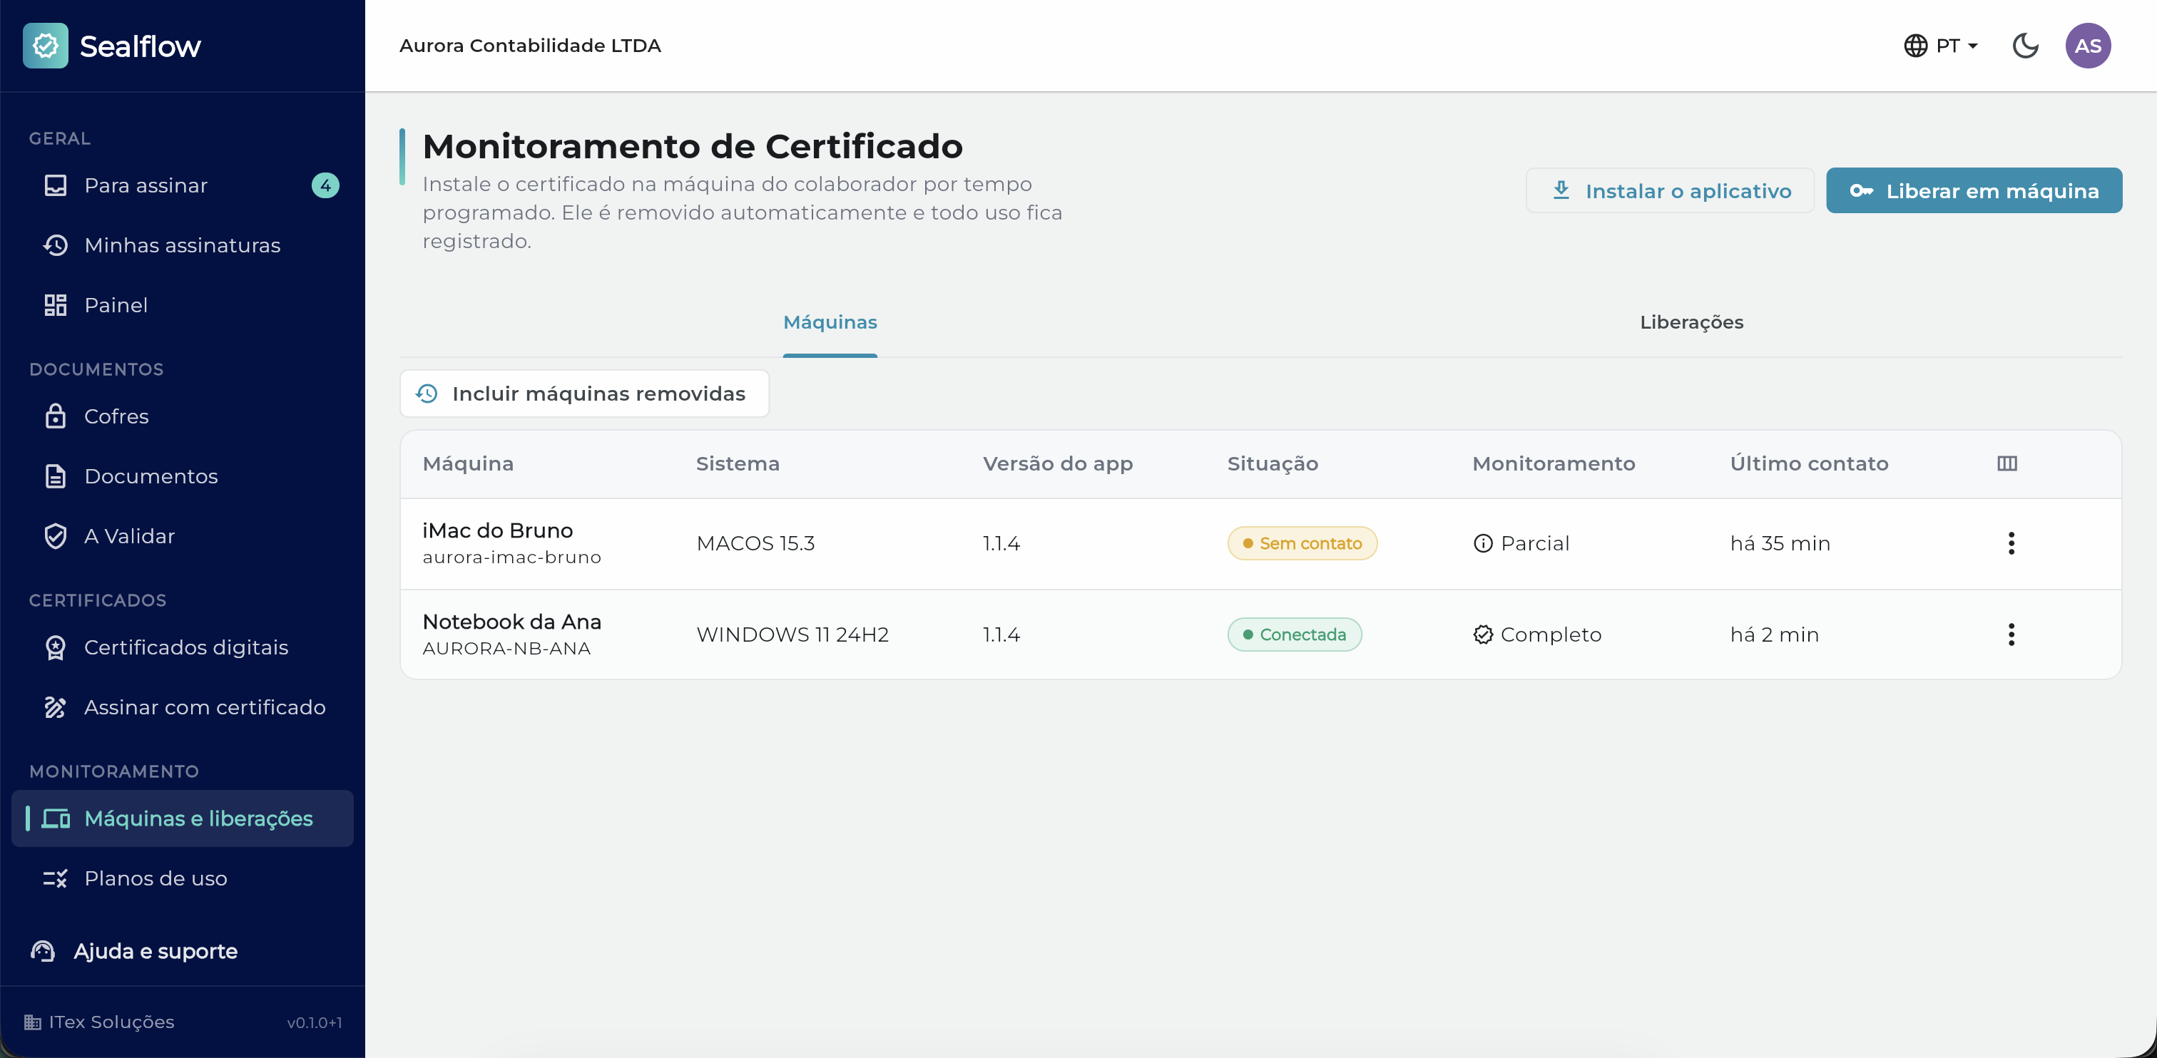Click the MACOS 15.3 cell
Viewport: 2157px width, 1058px height.
pos(755,543)
